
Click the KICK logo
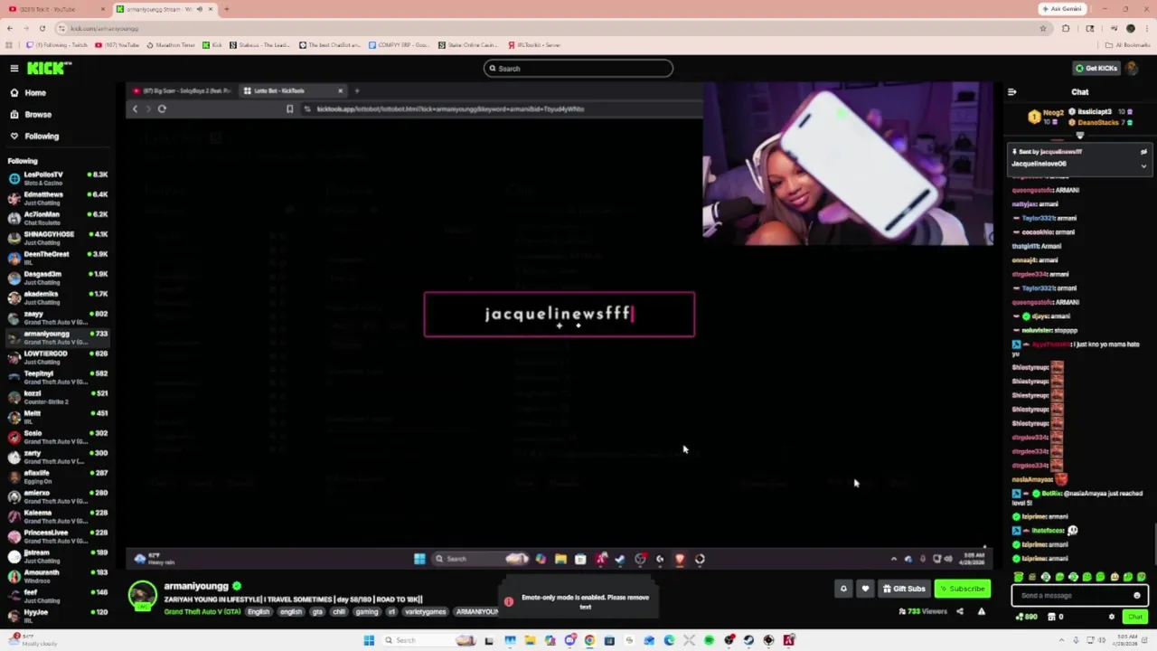(49, 68)
